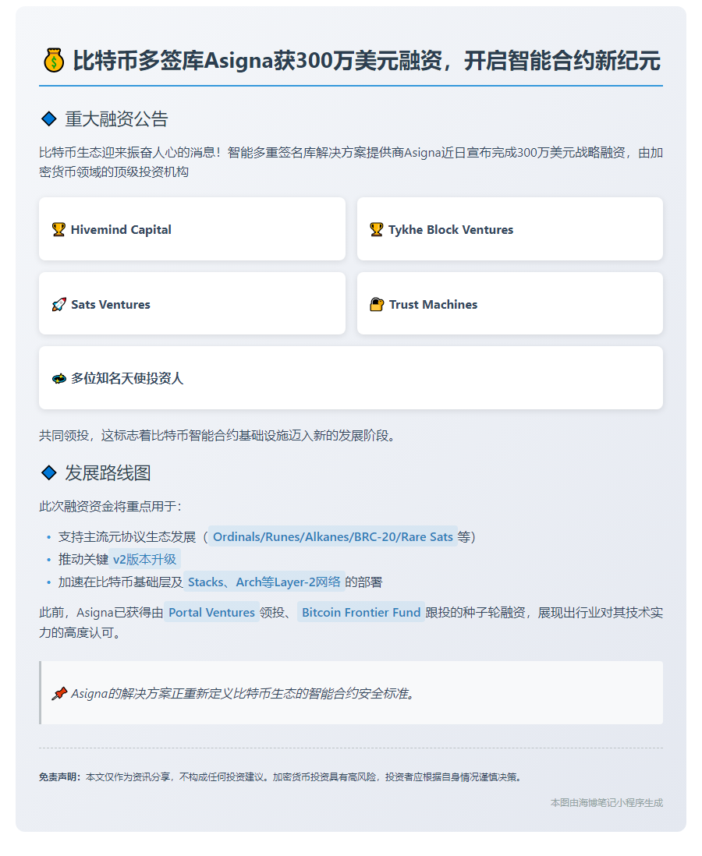Click the lock icon next to Trust Machines

coord(377,304)
